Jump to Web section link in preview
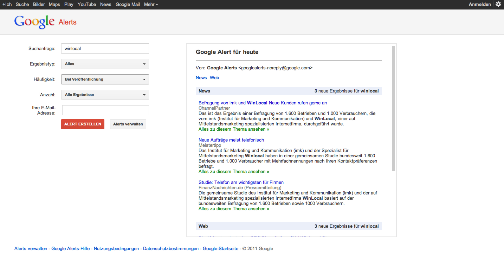The width and height of the screenshot is (504, 261). tap(214, 78)
